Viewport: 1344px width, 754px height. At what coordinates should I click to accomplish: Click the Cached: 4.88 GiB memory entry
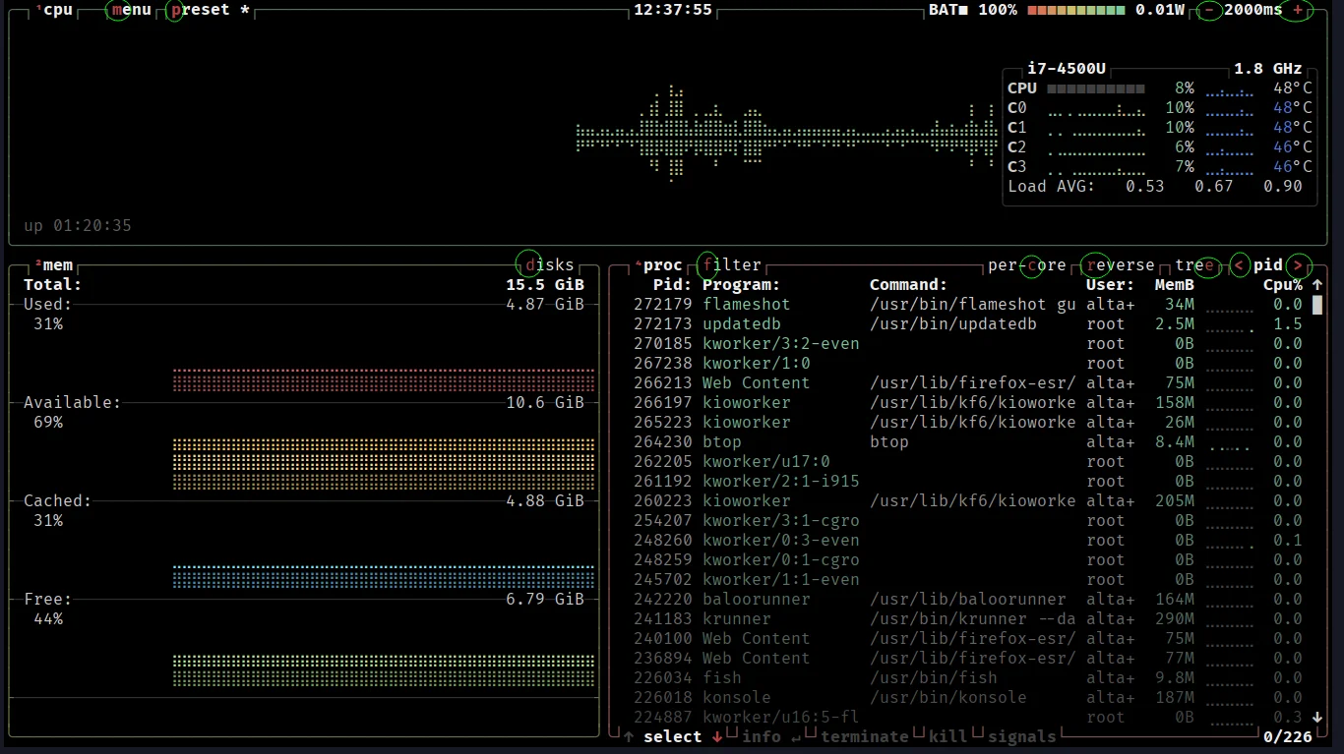click(x=304, y=501)
